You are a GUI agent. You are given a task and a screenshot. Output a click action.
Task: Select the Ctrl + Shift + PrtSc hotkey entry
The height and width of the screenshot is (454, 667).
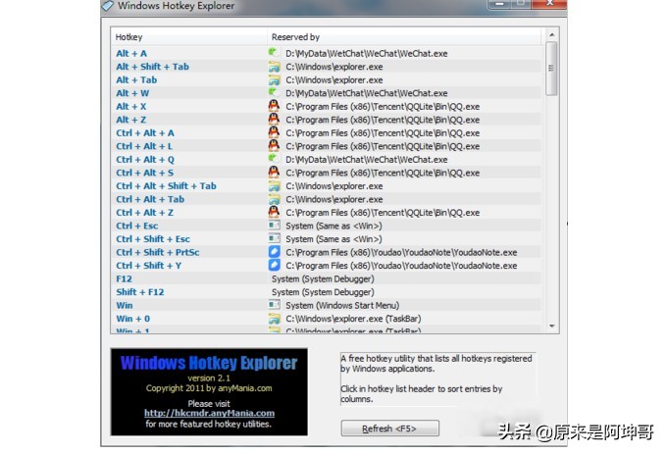pyautogui.click(x=158, y=252)
